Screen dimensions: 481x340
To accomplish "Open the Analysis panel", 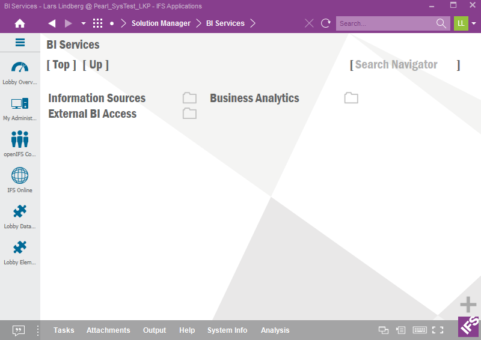I will pos(275,330).
